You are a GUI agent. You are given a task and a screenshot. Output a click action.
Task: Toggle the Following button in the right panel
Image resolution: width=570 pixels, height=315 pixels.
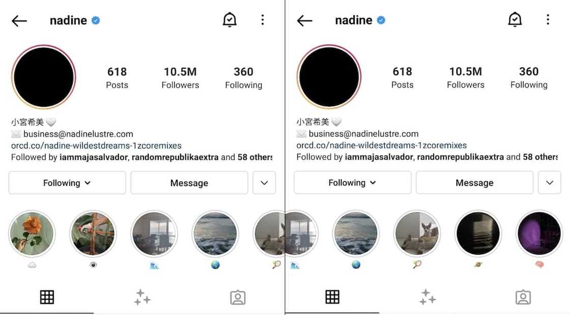(353, 182)
